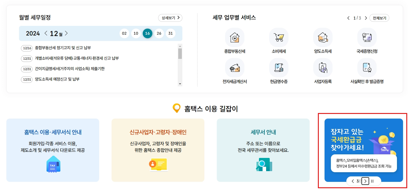The image size is (408, 189).
Task: Select the 현금영수증 receipt icon
Action: [278, 68]
